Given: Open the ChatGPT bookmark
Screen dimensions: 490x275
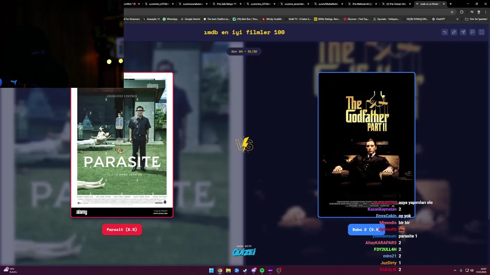Looking at the screenshot, I should (438, 19).
